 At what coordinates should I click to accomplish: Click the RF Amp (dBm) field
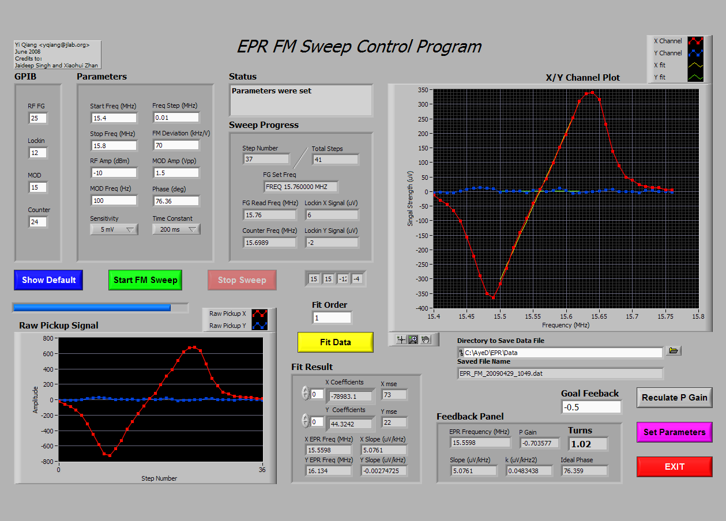click(114, 173)
